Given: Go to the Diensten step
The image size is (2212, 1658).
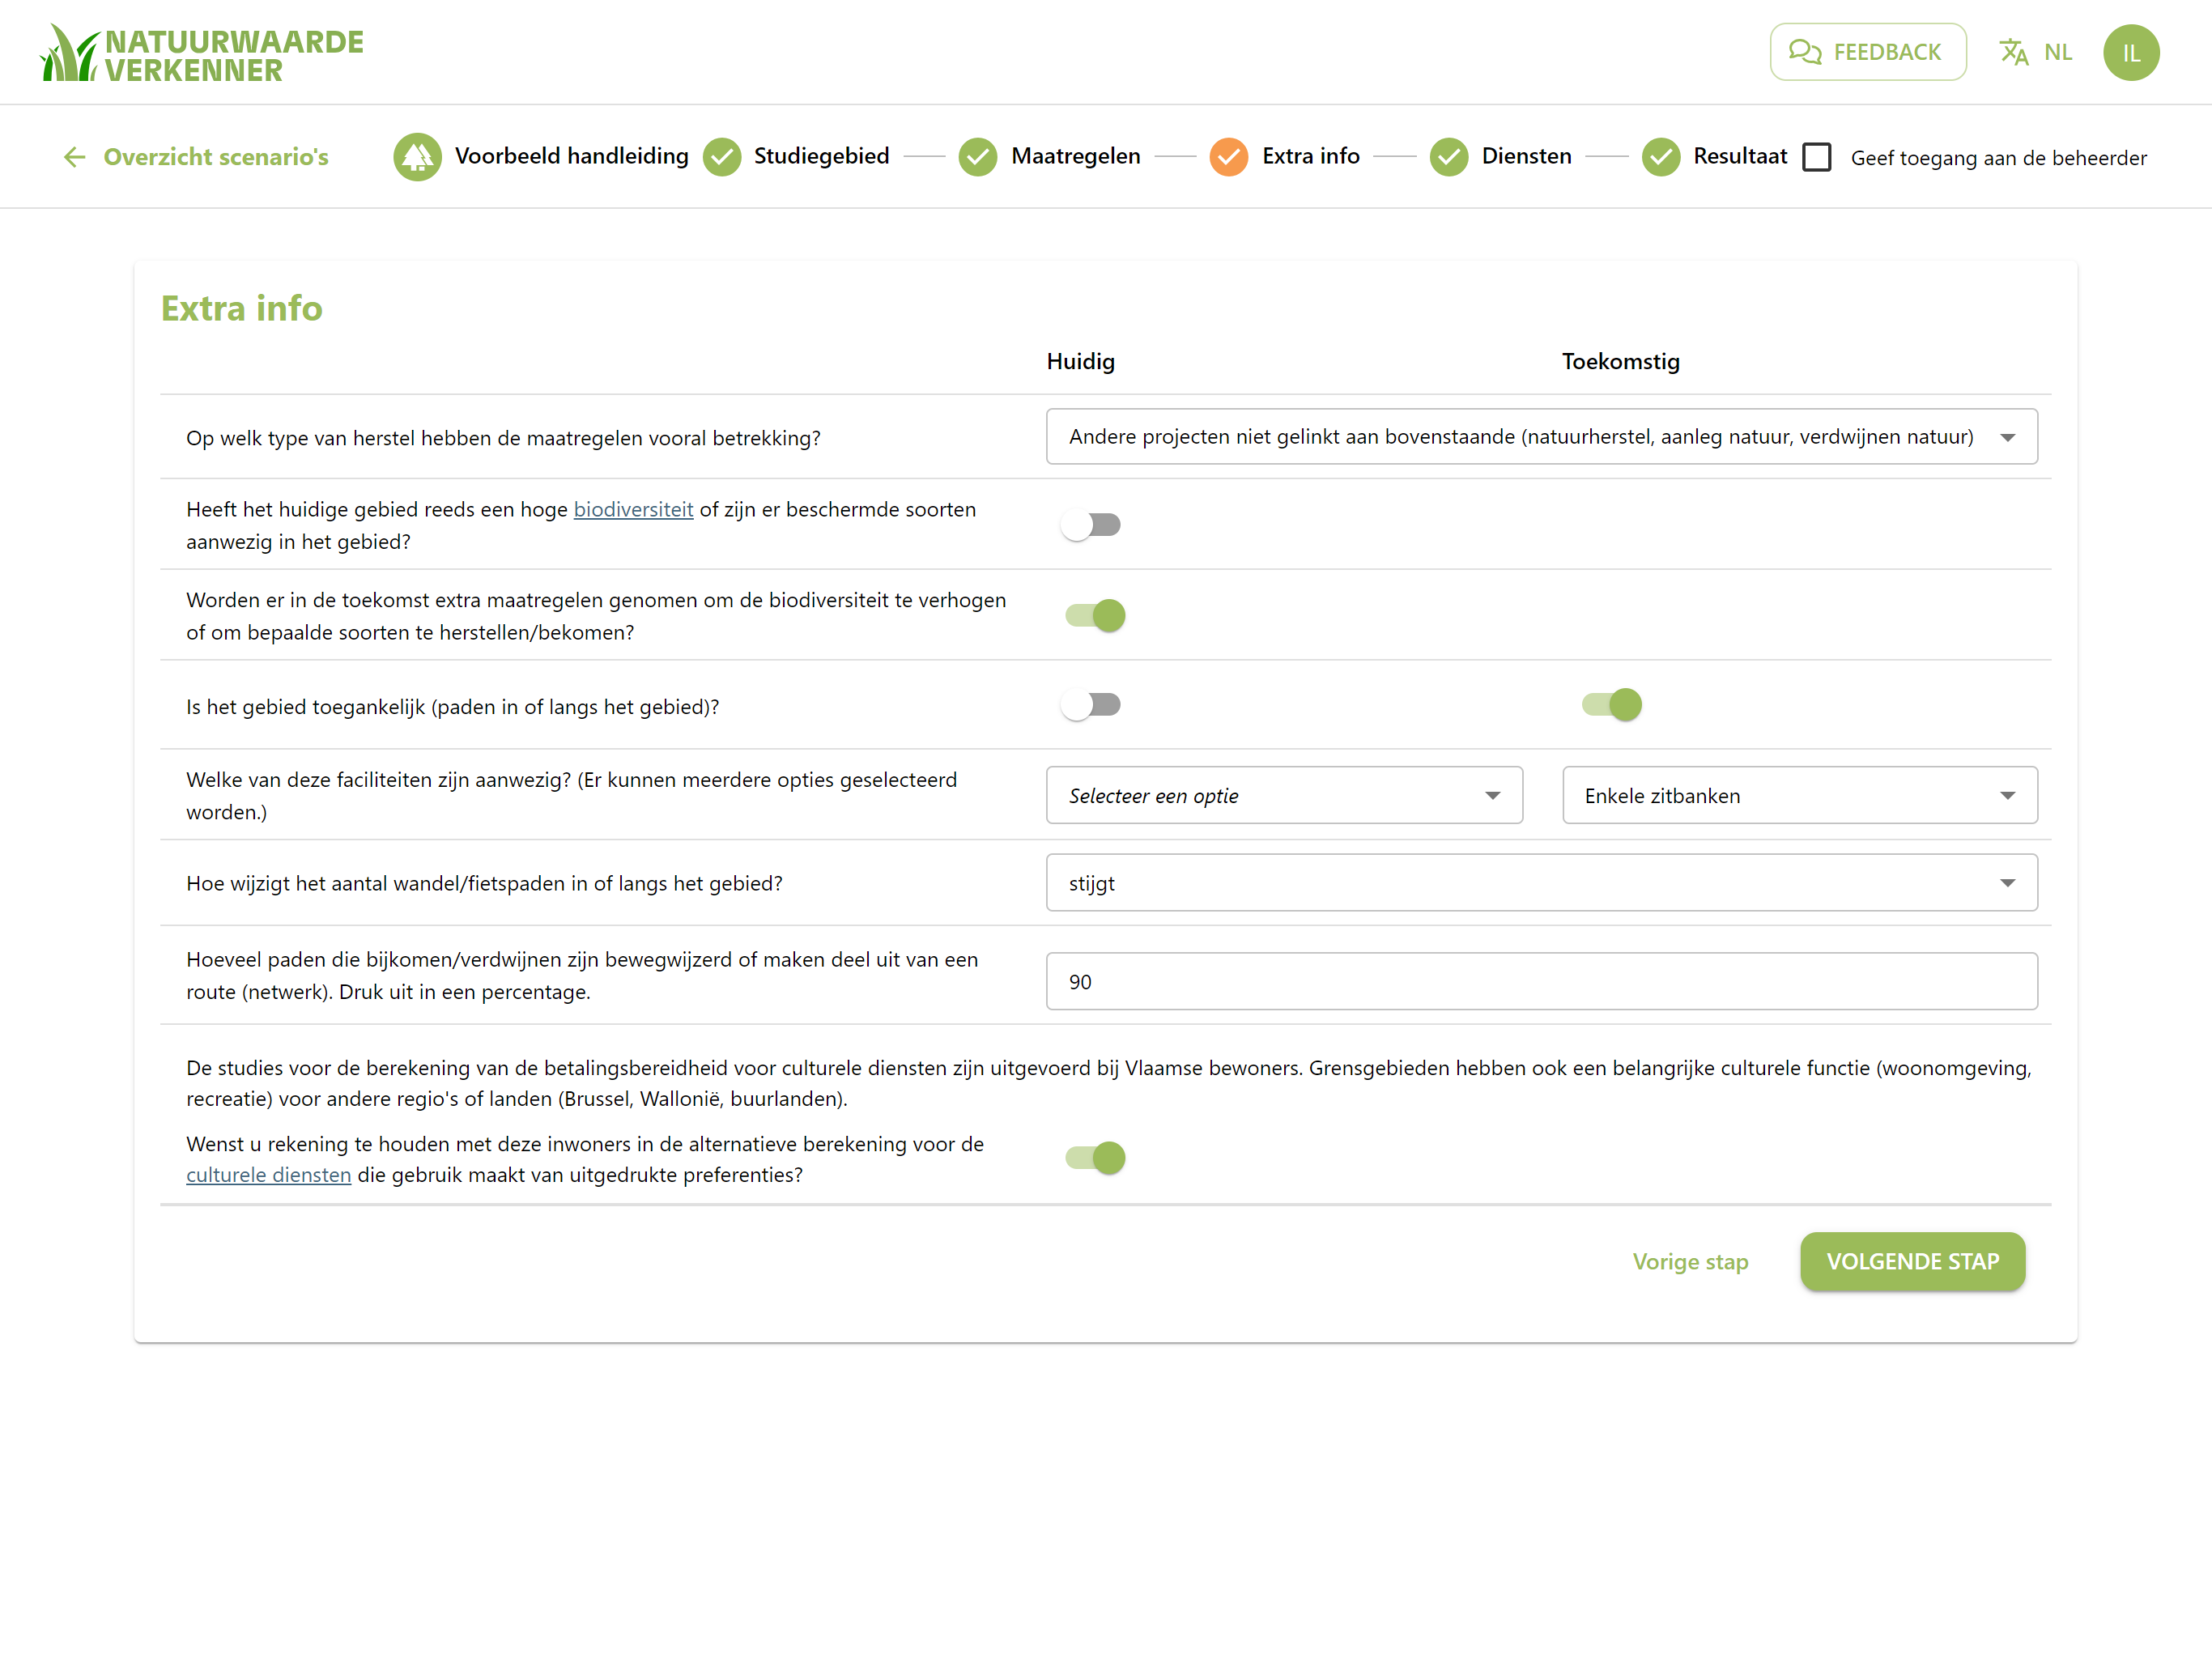Looking at the screenshot, I should (1526, 157).
